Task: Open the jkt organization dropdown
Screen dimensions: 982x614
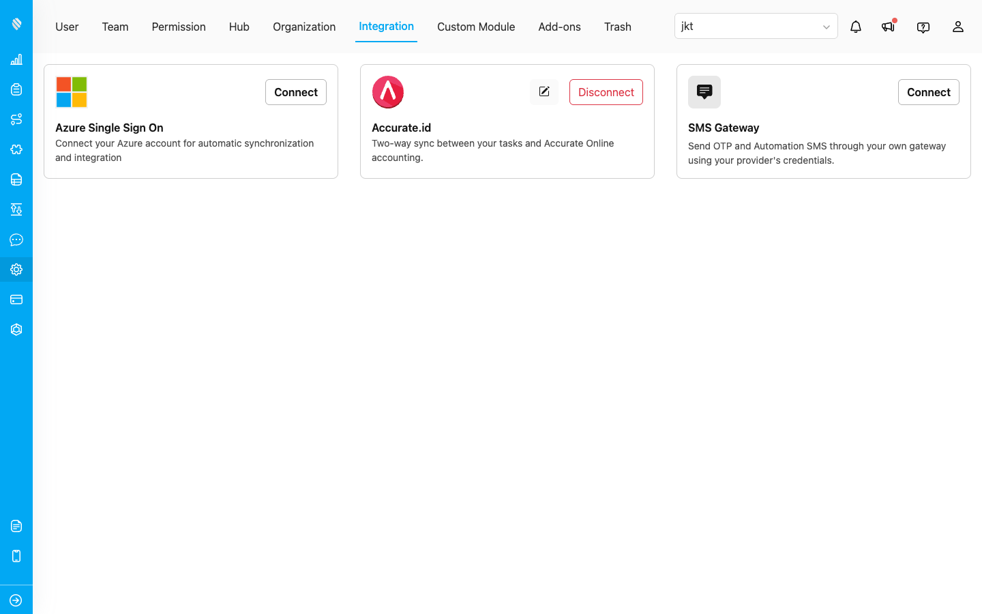Action: [756, 26]
